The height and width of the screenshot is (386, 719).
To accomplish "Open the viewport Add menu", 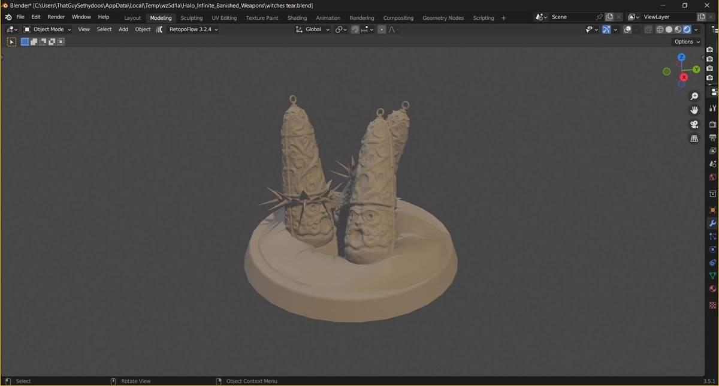I will pos(123,29).
